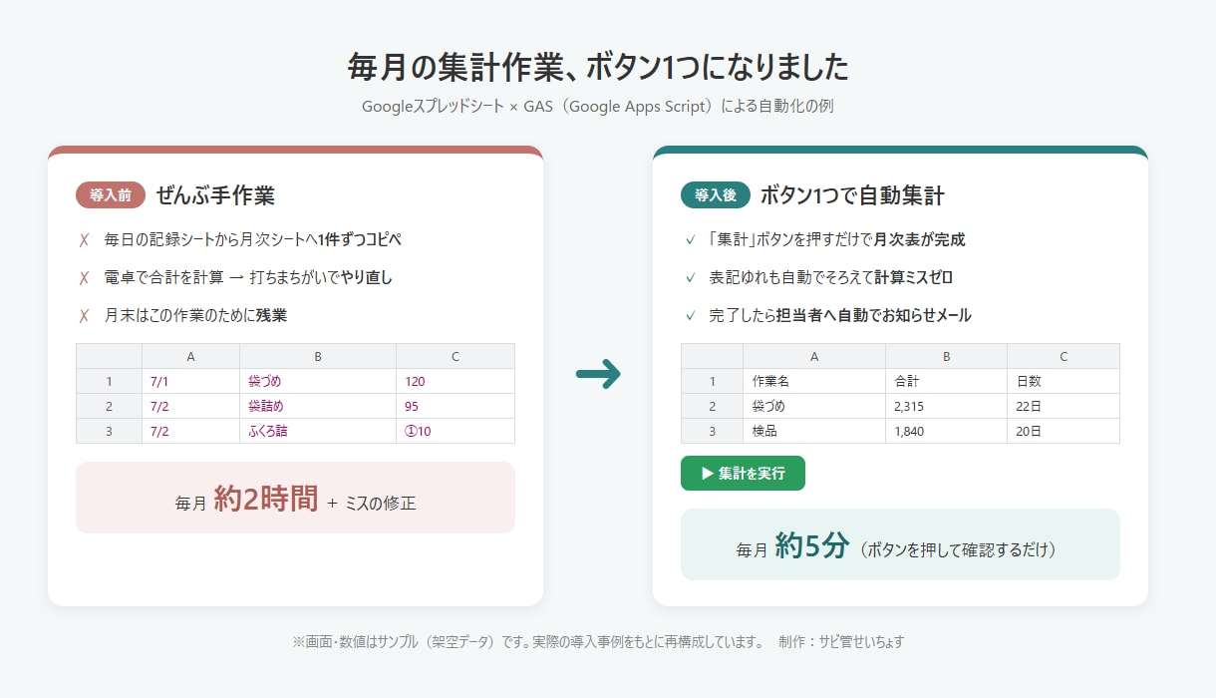Click column header B of the 導入前 table

pos(318,356)
